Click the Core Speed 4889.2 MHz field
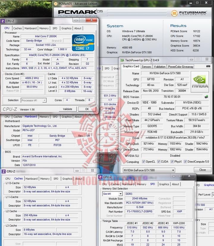The height and width of the screenshot is (246, 214). tap(32, 78)
